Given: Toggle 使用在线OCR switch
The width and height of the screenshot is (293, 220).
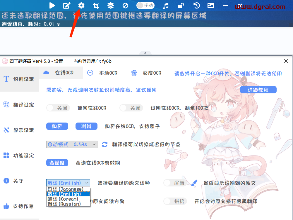Looking at the screenshot, I should pos(58,108).
